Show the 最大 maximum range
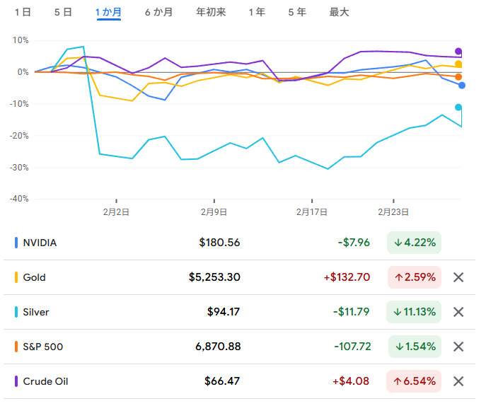Screen dimensions: 486x406 339,12
